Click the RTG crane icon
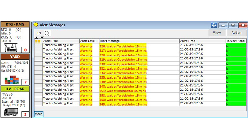The image size is (248, 139). tap(12, 47)
